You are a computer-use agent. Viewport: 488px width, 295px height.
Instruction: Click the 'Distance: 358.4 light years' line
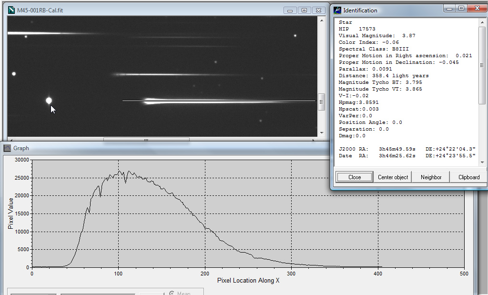pyautogui.click(x=384, y=76)
